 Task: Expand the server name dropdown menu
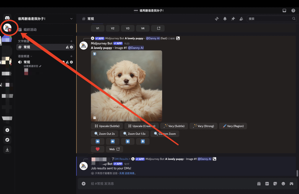coord(71,19)
